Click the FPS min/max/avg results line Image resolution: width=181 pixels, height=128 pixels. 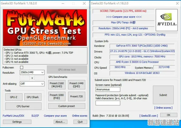135,35
